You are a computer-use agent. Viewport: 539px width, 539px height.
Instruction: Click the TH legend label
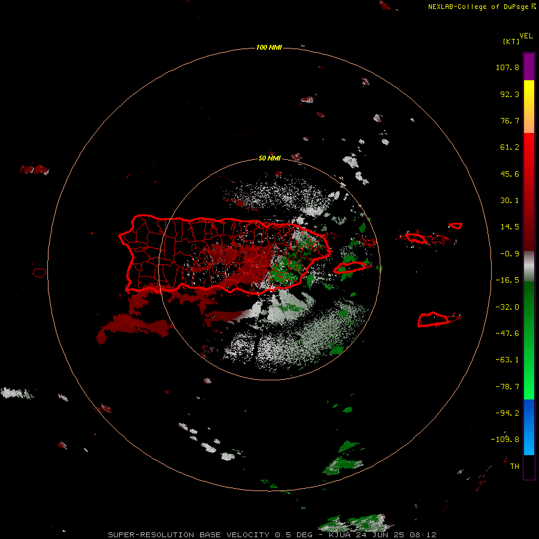pyautogui.click(x=514, y=466)
